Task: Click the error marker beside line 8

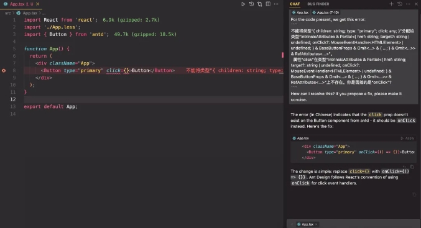Action: click(4, 71)
